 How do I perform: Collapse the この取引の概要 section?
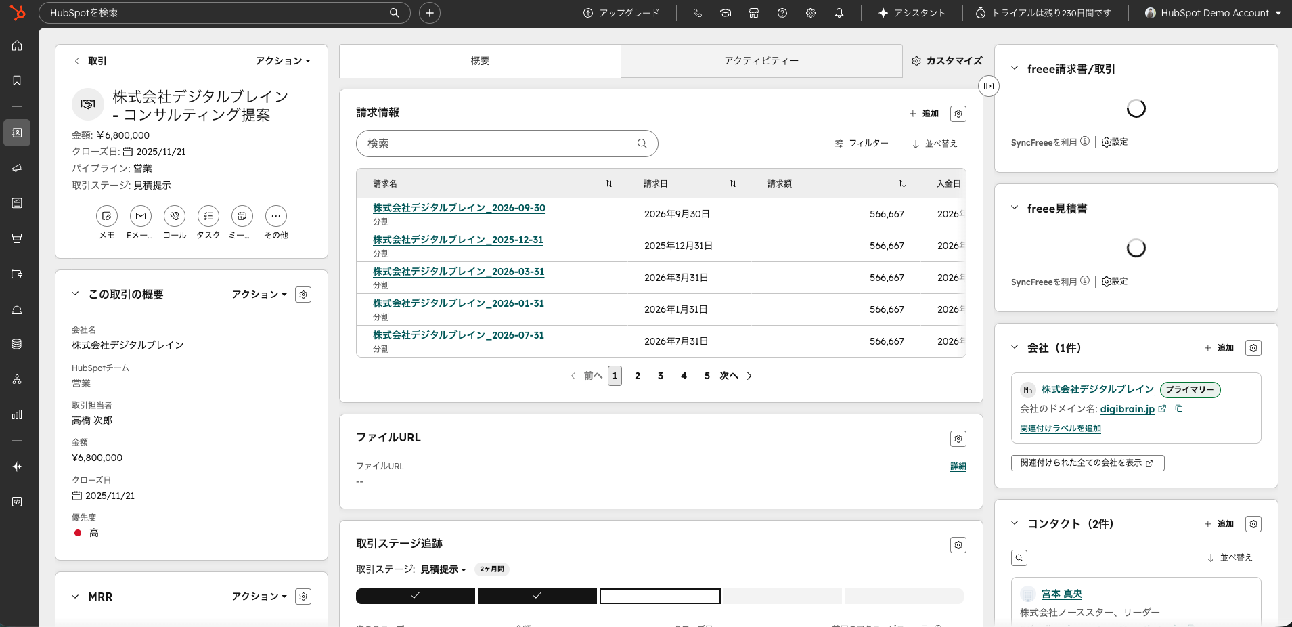click(75, 294)
